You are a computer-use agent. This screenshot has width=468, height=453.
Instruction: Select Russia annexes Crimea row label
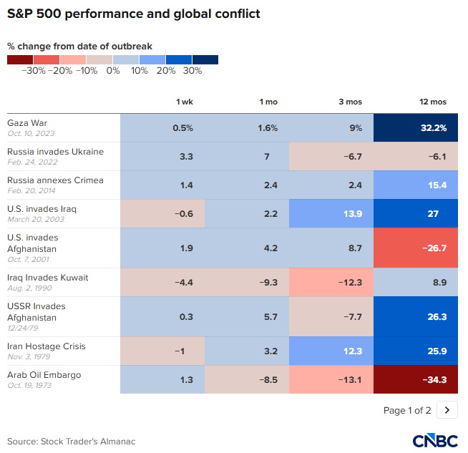click(55, 180)
